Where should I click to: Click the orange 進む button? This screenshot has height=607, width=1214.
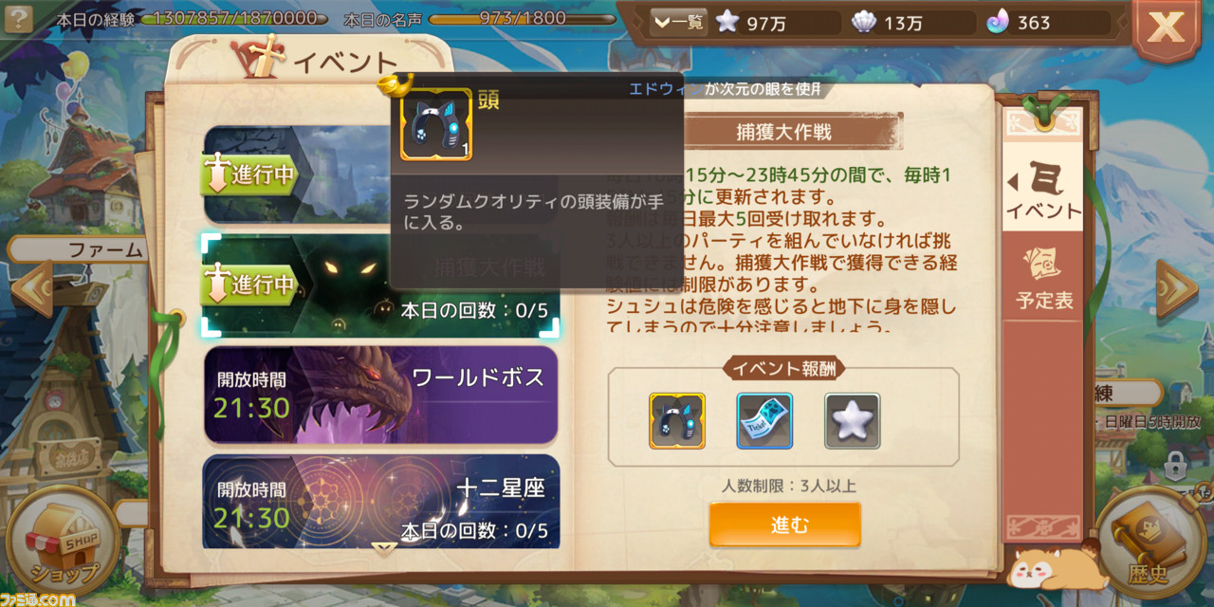pos(784,524)
